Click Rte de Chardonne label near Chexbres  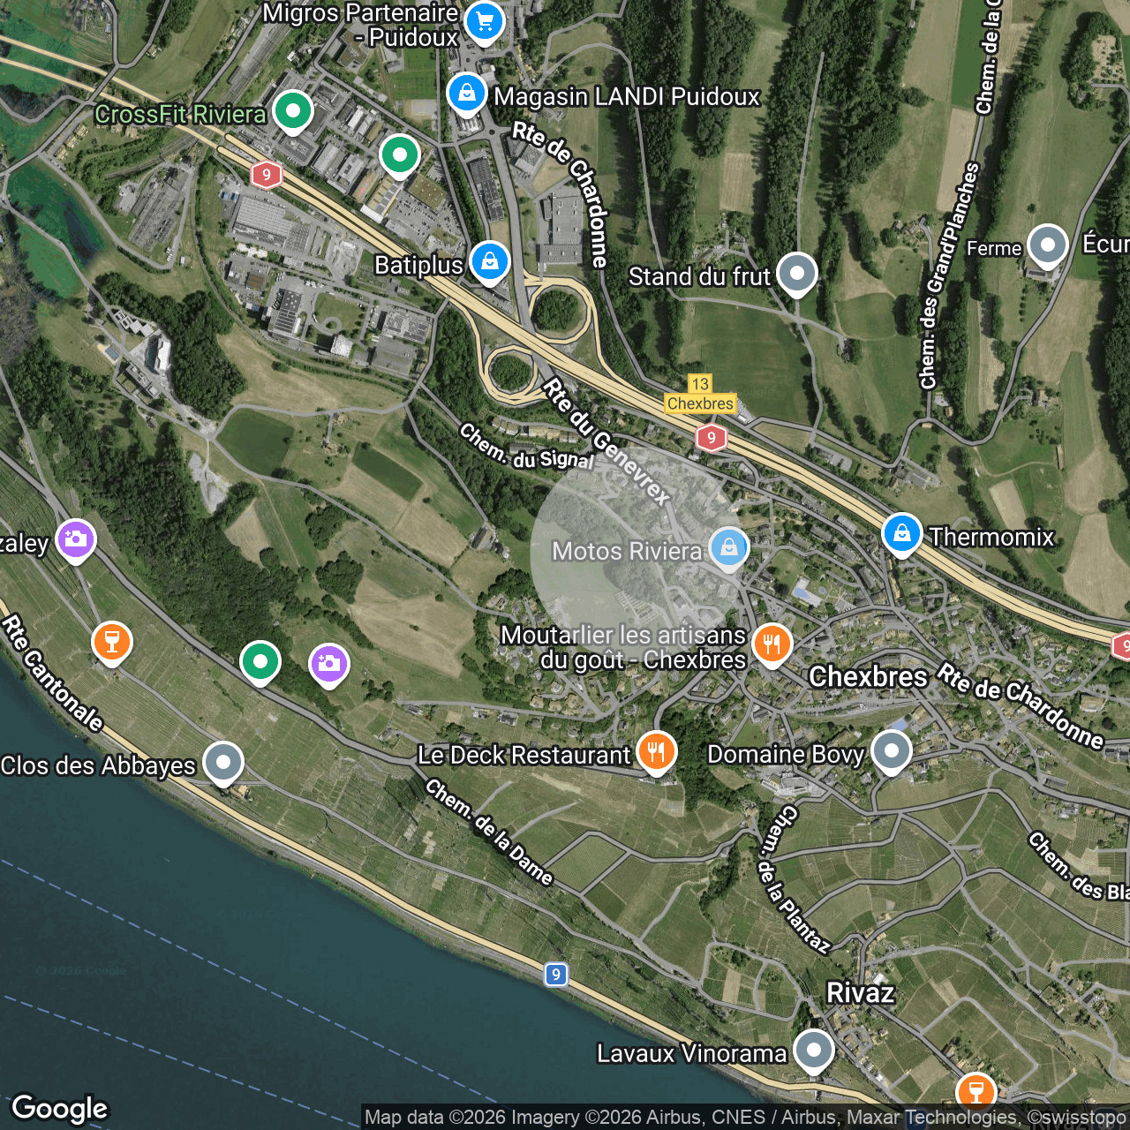tap(1020, 705)
